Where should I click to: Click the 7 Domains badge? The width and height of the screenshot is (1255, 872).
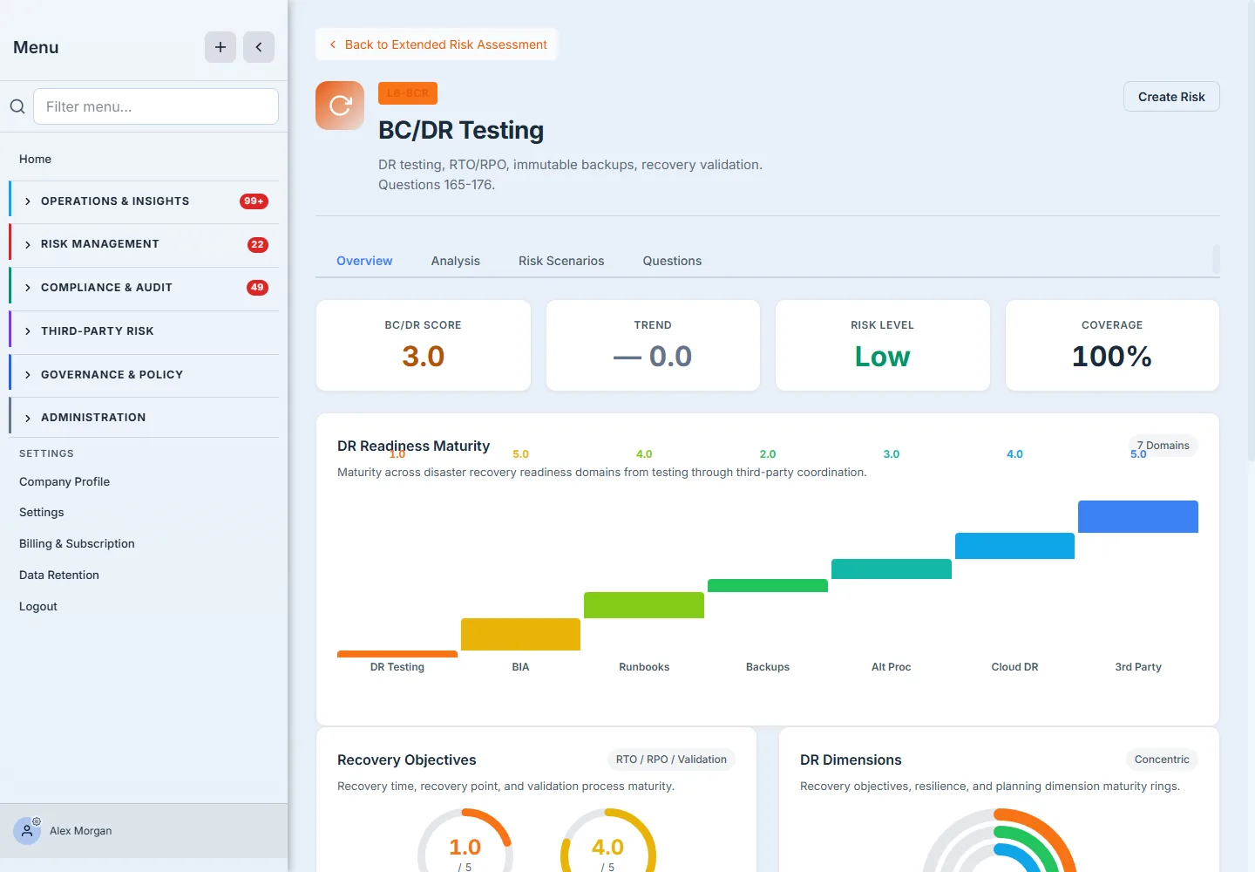[x=1163, y=446]
